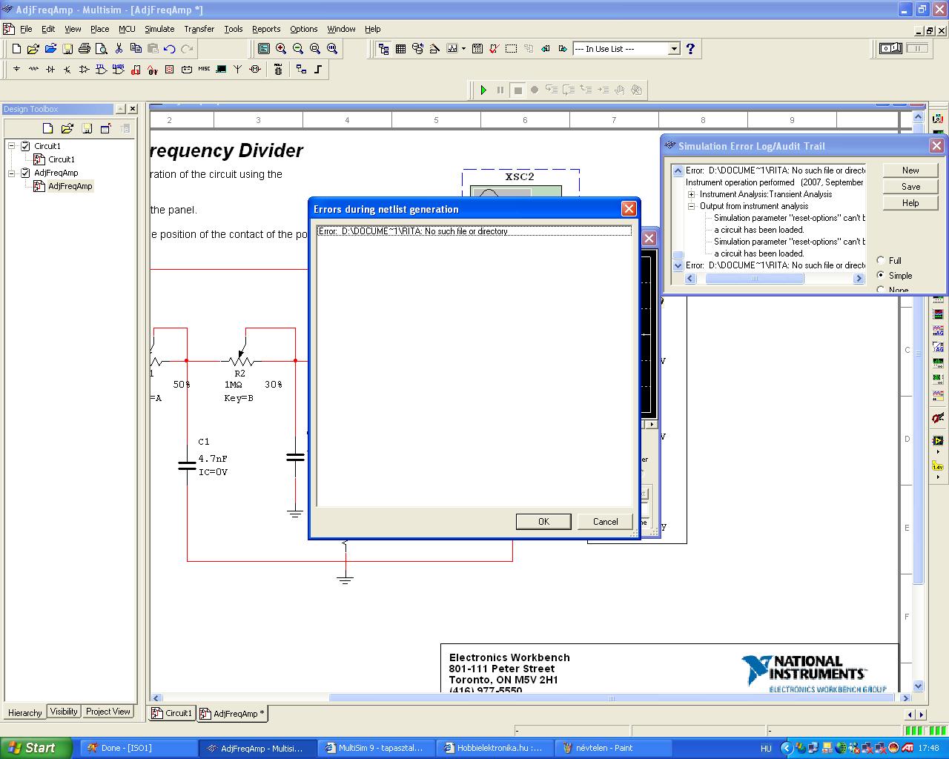Place a CMOS component icon

pyautogui.click(x=119, y=69)
